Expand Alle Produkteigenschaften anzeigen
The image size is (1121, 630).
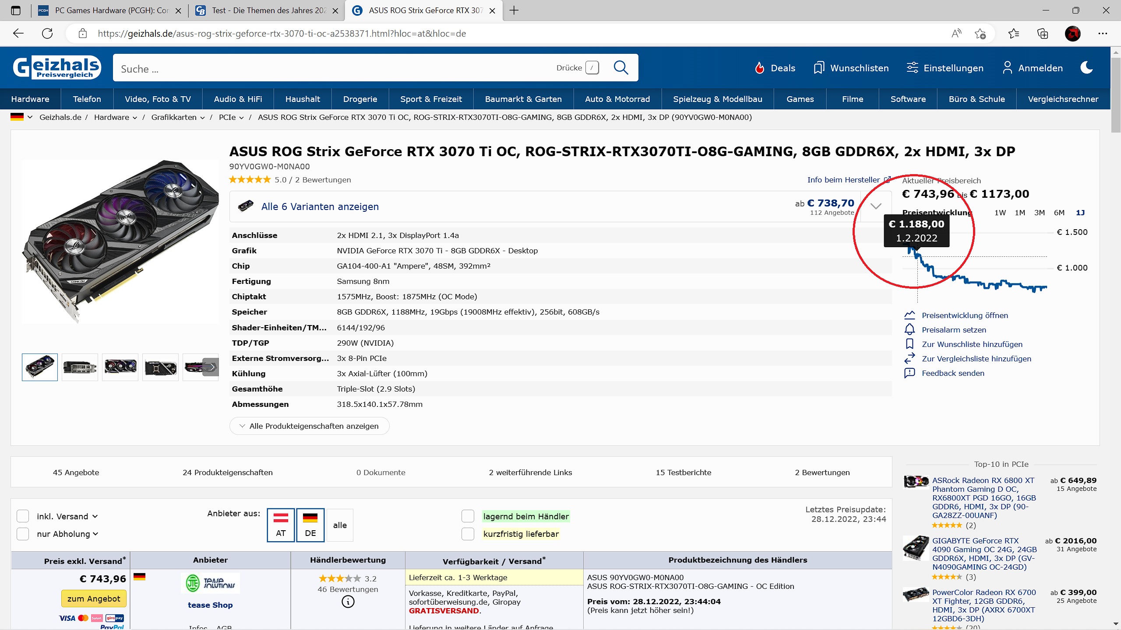pyautogui.click(x=309, y=426)
